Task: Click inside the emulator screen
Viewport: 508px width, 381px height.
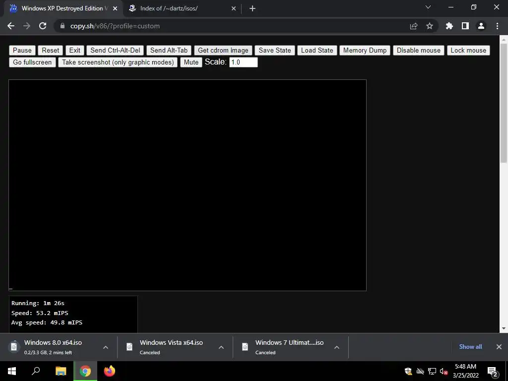Action: 188,186
